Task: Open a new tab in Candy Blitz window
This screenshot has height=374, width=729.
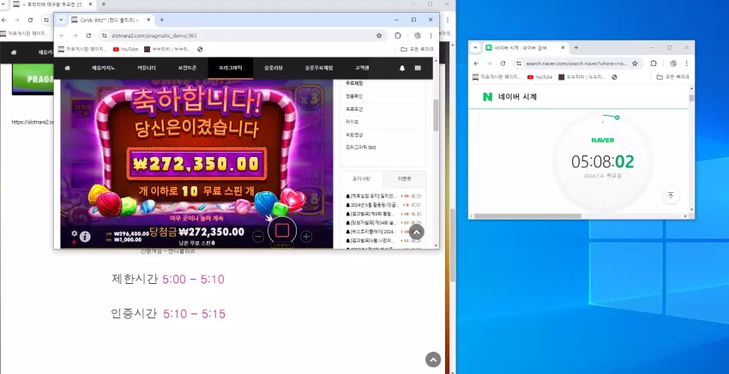Action: [162, 20]
